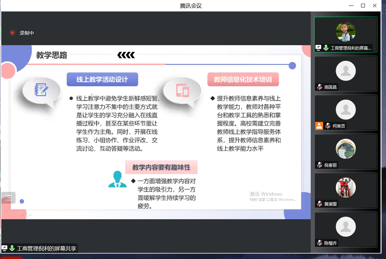Viewport: 386px width, 259px height.
Task: Maximize the 腾讯会议 window
Action: tap(363, 5)
